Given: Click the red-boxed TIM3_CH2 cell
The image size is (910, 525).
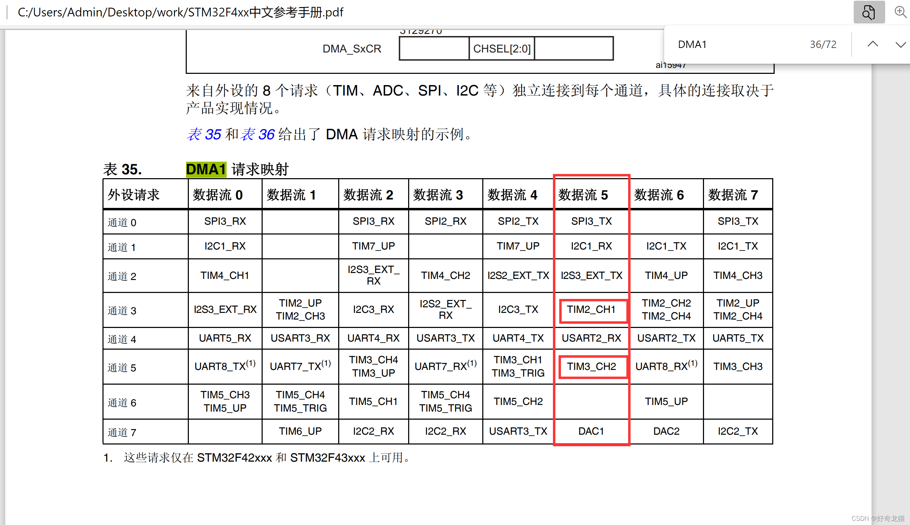Looking at the screenshot, I should click(591, 366).
